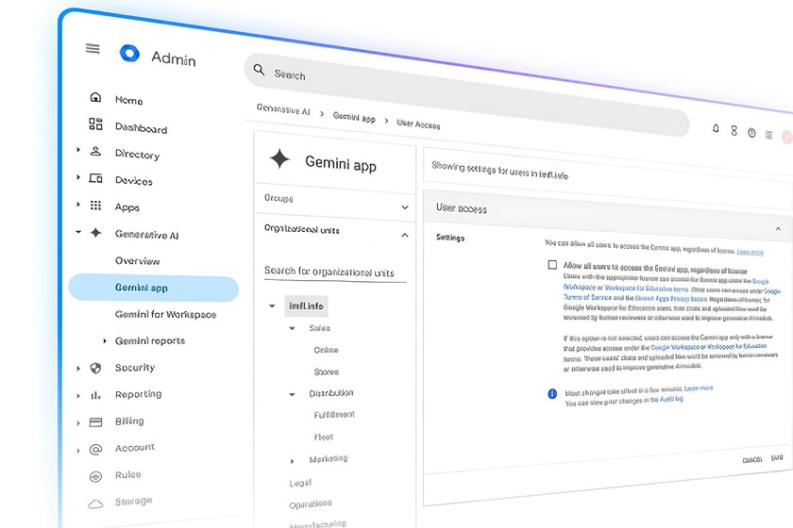Collapse the Organizational units section
793x528 pixels.
point(405,236)
